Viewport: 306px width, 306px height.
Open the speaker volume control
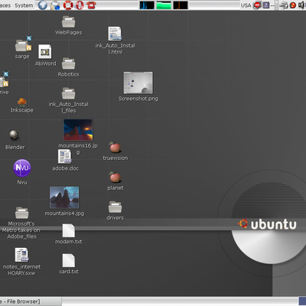(x=302, y=5)
